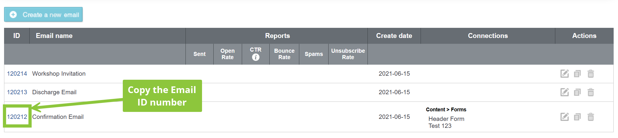Delete the Workshop Invitation email
The image size is (618, 138).
coord(590,74)
